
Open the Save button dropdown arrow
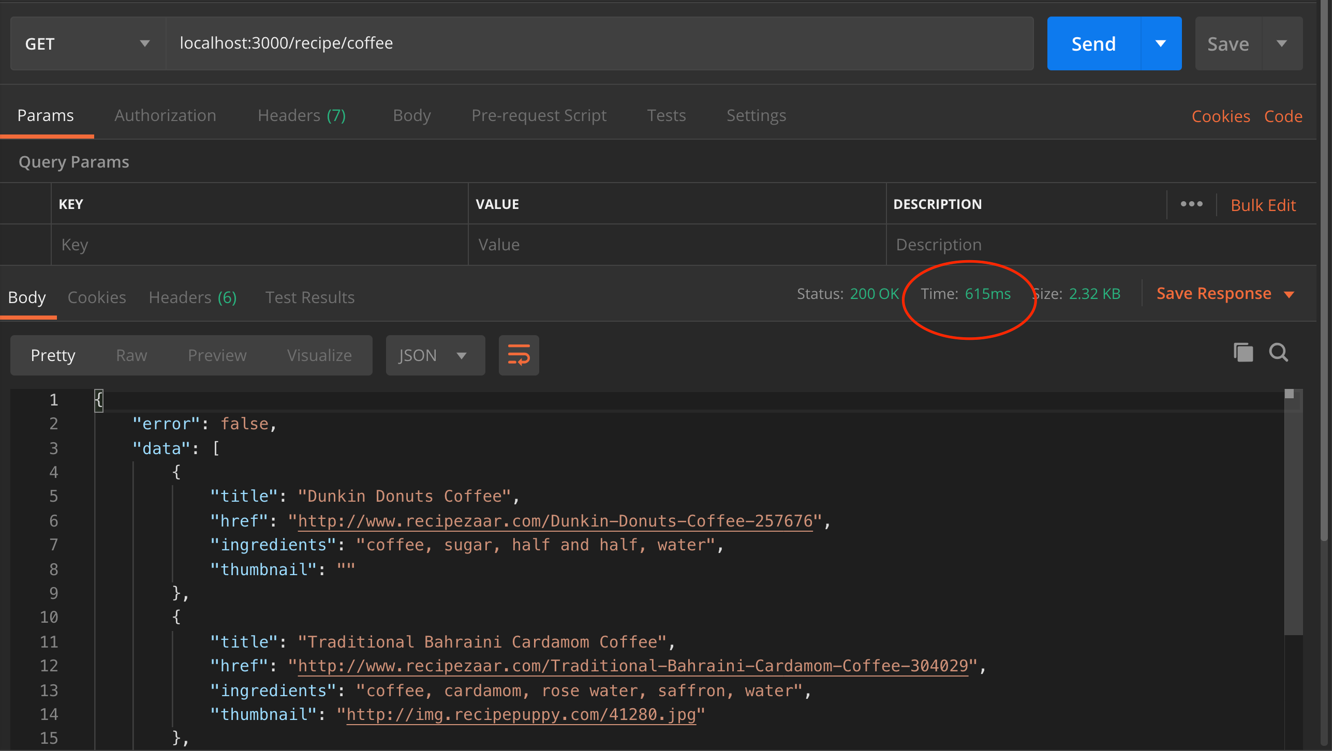1282,43
